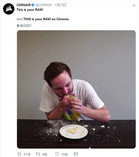Open the CORSAIR display name link

pyautogui.click(x=24, y=5)
